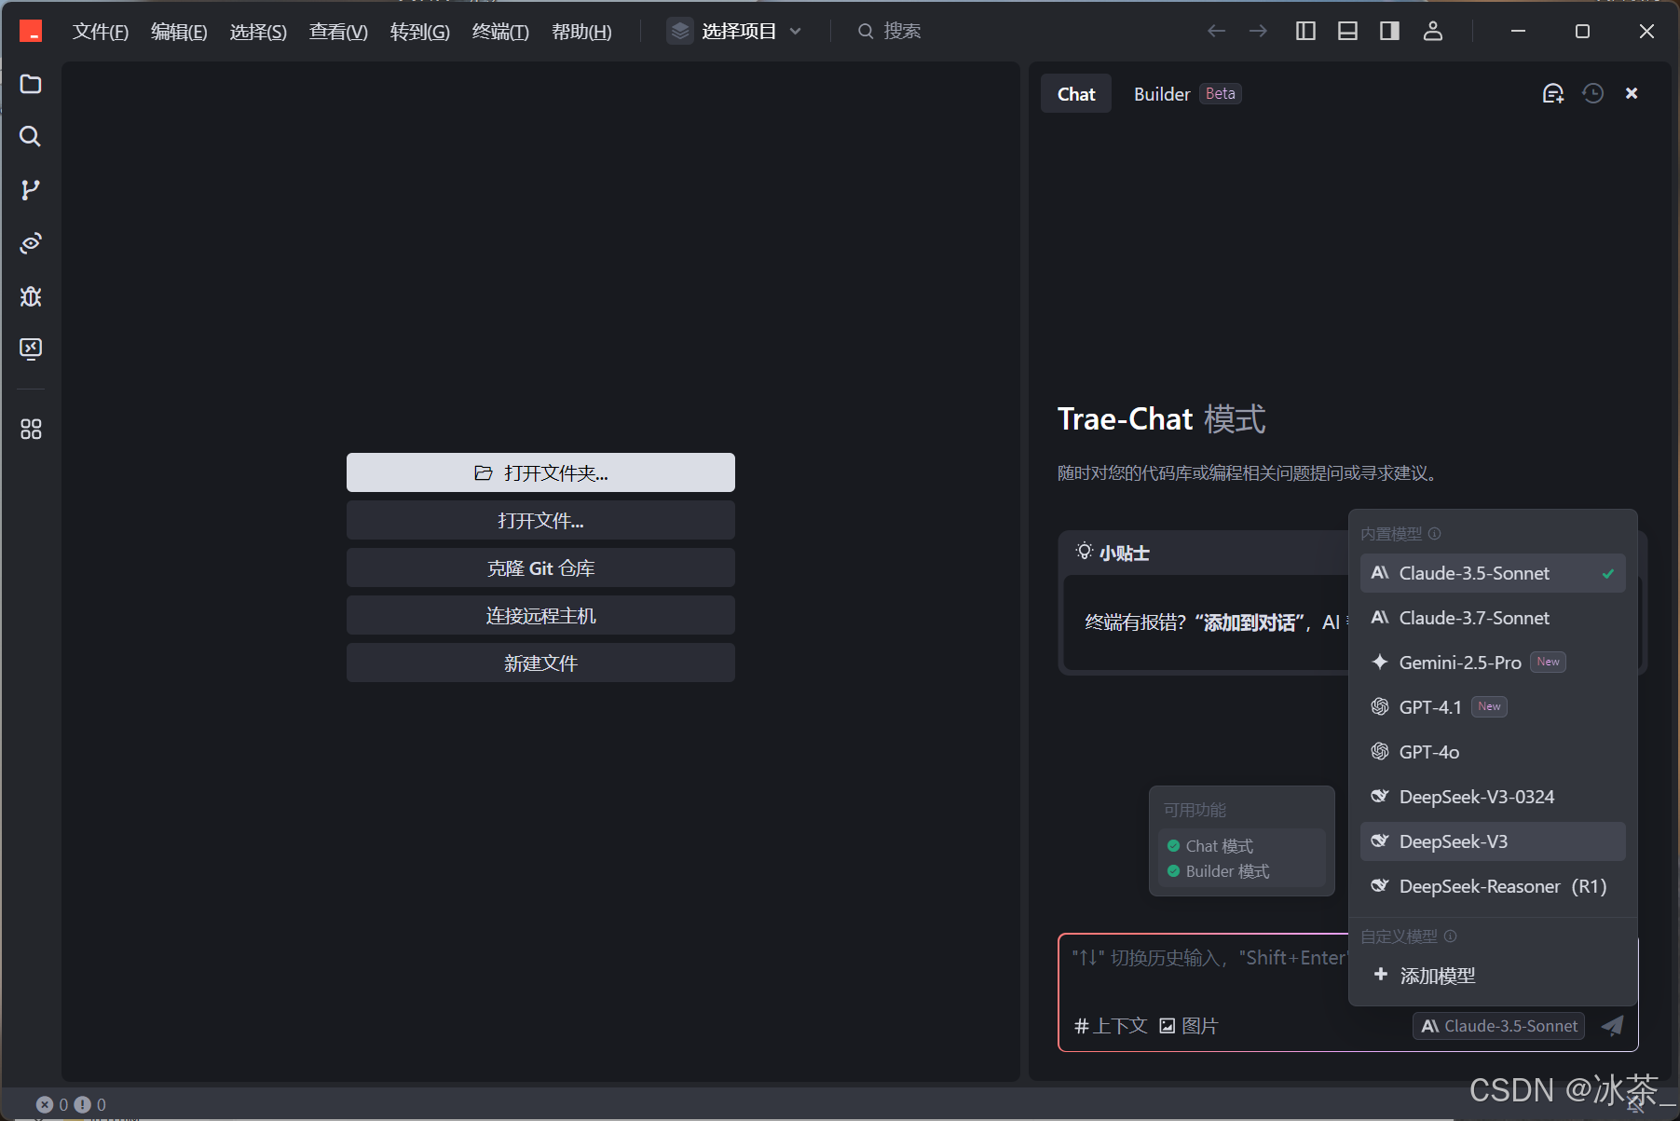Toggle the primary sidebar layout
The height and width of the screenshot is (1121, 1680).
coord(1305,32)
